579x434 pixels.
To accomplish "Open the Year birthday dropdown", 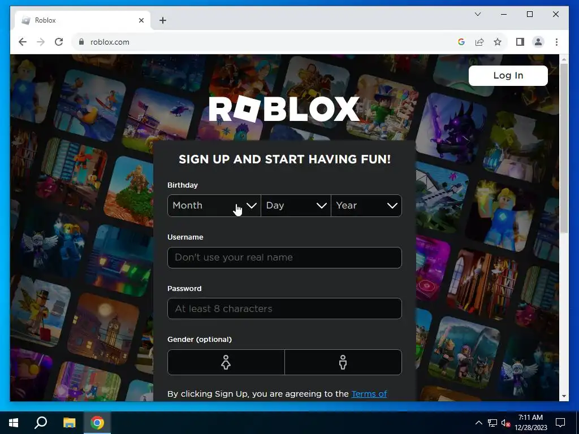I will [x=366, y=206].
